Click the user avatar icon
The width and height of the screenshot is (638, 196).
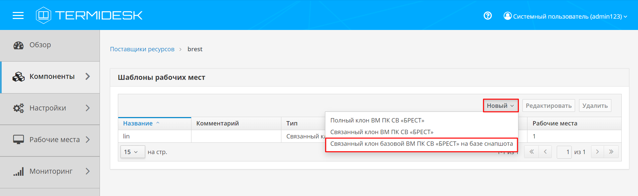tap(507, 16)
